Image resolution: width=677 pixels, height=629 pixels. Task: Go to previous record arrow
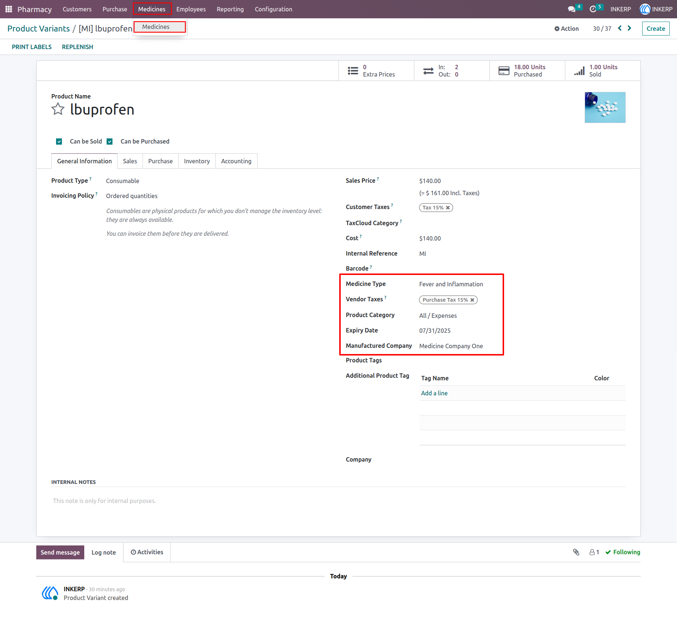pos(620,28)
